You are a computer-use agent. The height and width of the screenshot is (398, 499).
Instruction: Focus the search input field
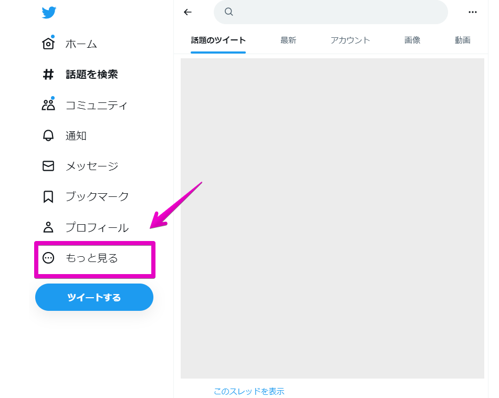330,12
